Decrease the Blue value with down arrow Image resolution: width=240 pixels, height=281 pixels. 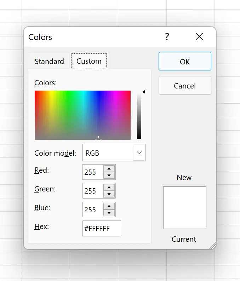(109, 213)
